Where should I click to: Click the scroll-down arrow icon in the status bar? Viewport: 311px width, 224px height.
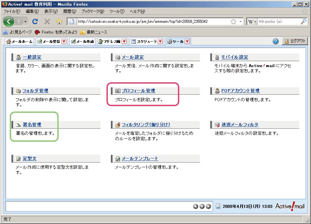tap(202, 206)
